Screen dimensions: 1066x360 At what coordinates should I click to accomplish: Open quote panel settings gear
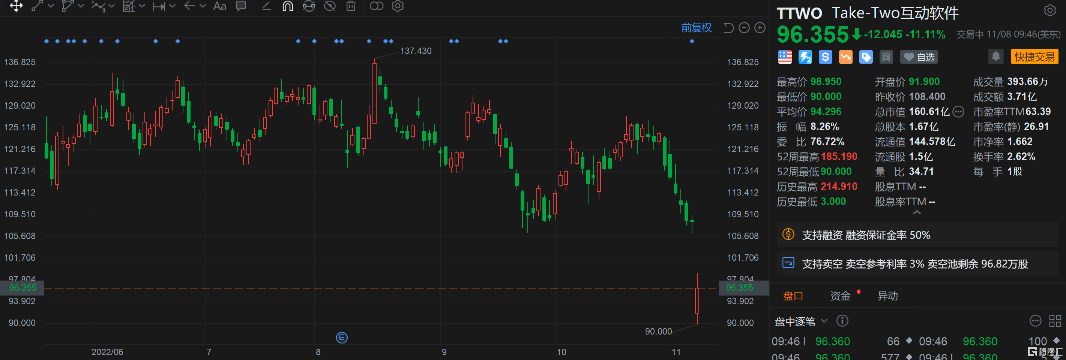(1050, 10)
